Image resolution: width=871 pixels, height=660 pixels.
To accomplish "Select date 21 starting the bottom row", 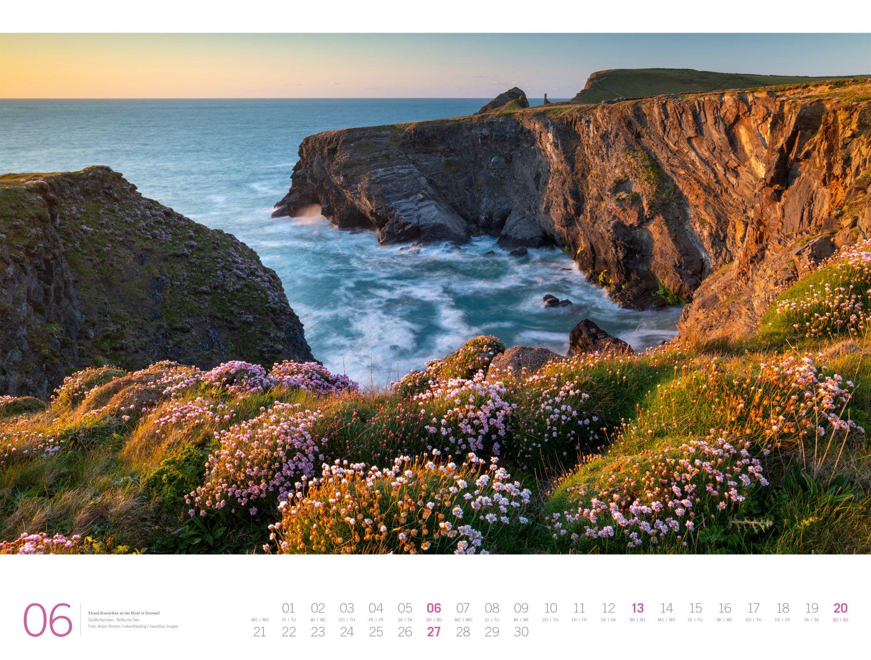I will [259, 633].
